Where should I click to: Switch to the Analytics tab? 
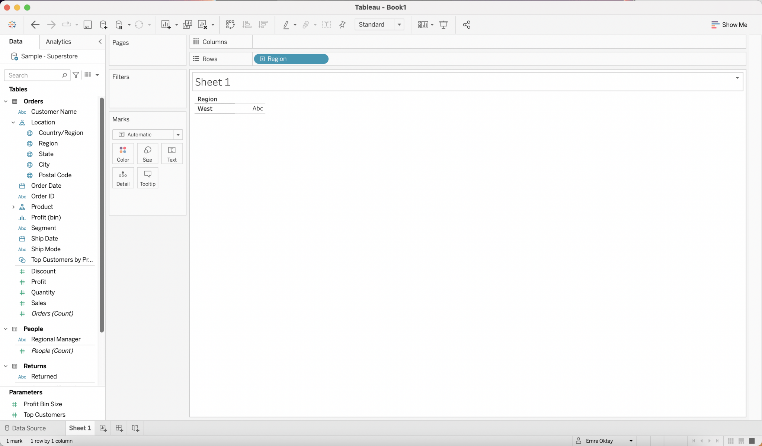[58, 42]
